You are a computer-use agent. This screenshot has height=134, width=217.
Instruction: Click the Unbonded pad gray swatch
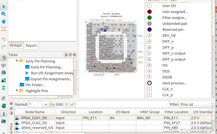pyautogui.click(x=149, y=24)
